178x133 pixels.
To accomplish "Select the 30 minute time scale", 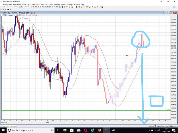I will click(40, 7).
